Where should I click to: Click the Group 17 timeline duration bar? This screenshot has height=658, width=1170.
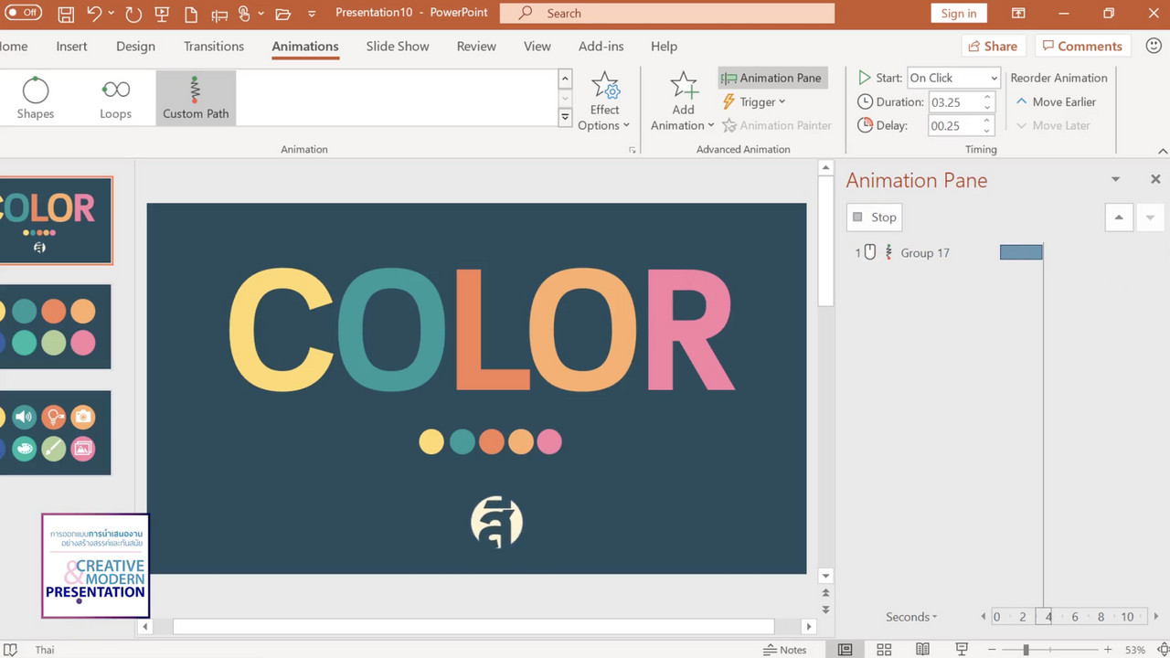point(1021,252)
